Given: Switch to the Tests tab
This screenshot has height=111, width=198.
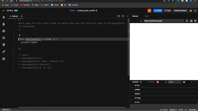Looking at the screenshot, I should [x=146, y=16].
